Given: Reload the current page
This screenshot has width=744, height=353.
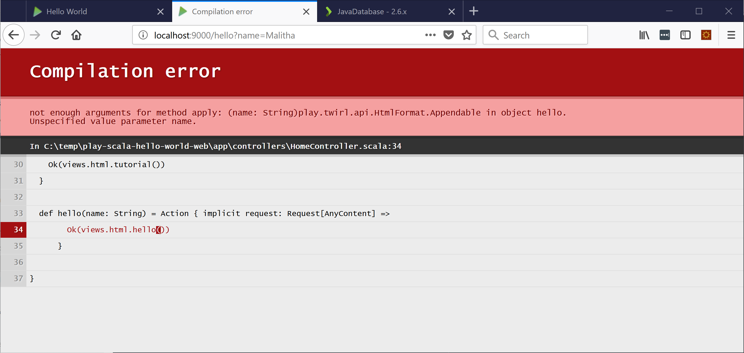Looking at the screenshot, I should tap(56, 35).
